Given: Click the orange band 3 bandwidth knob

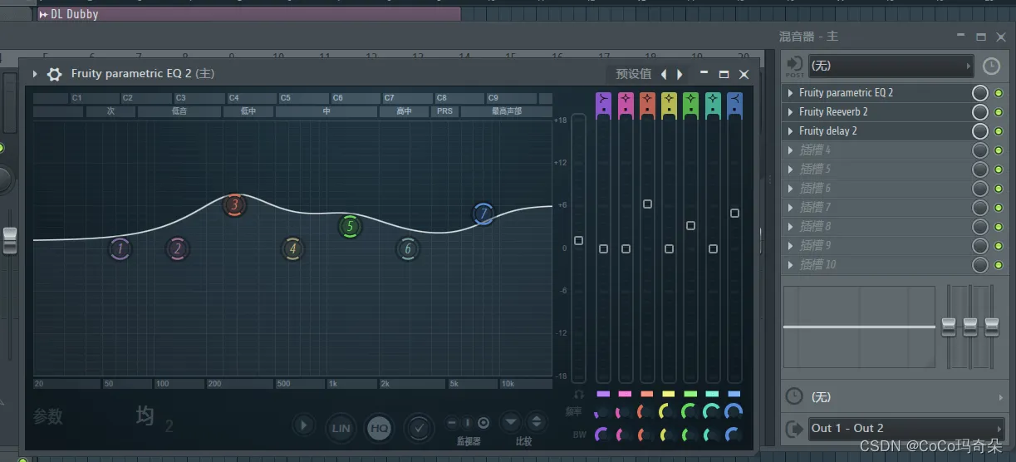Looking at the screenshot, I should click(x=645, y=434).
